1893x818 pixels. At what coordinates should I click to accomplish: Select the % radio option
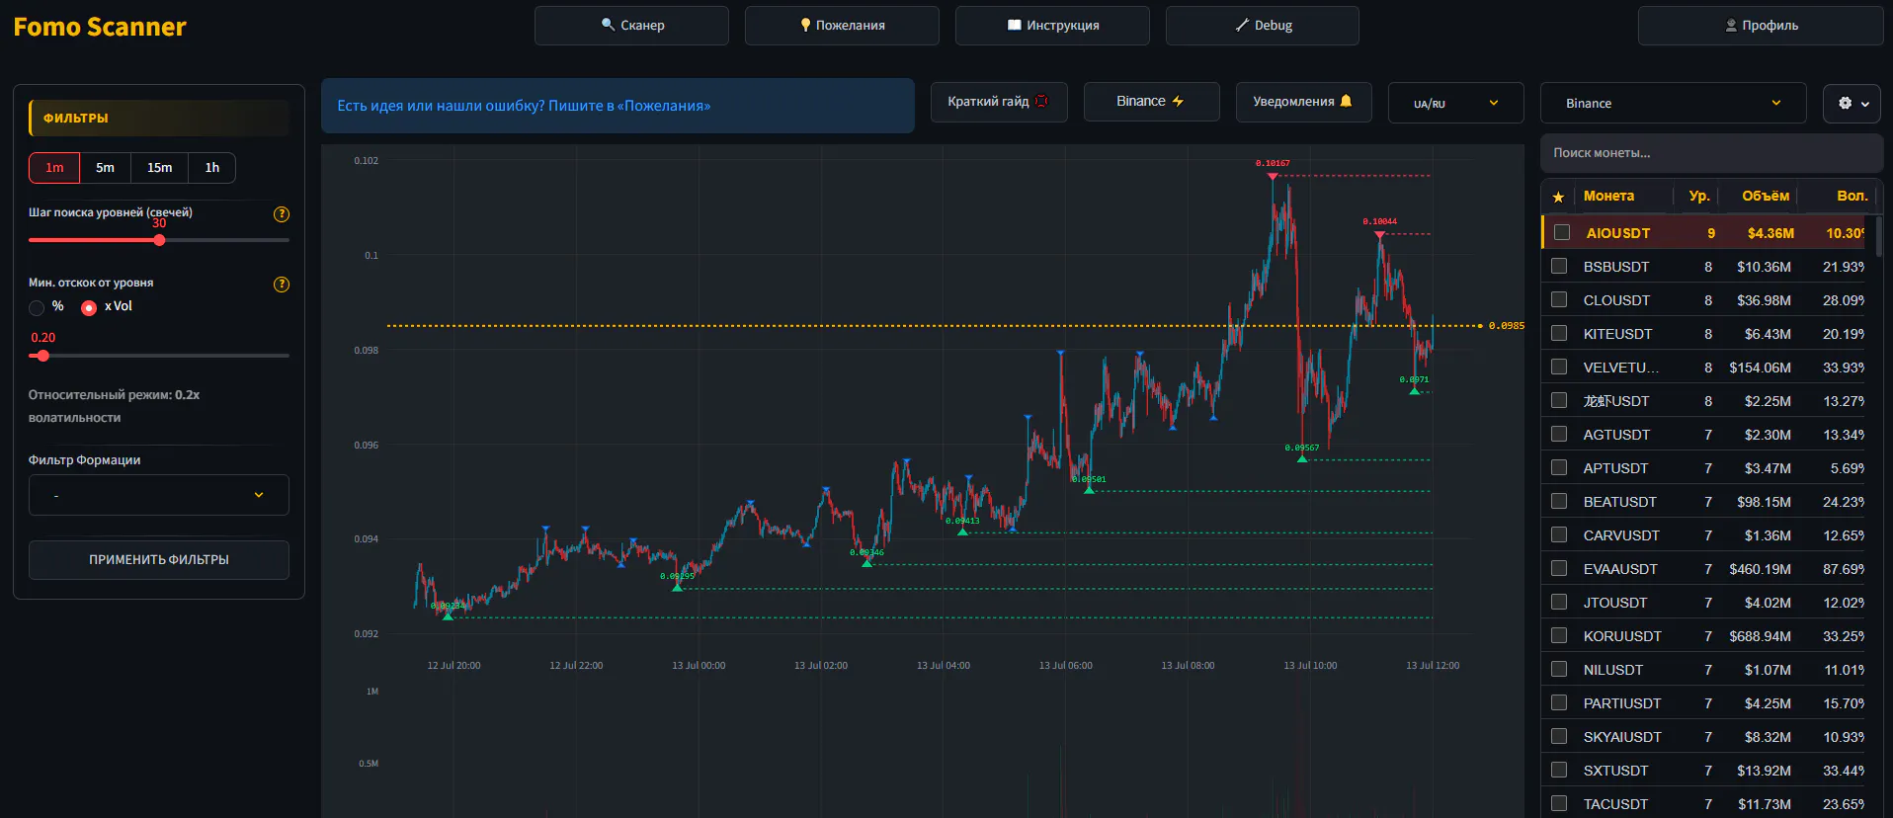[x=37, y=307]
